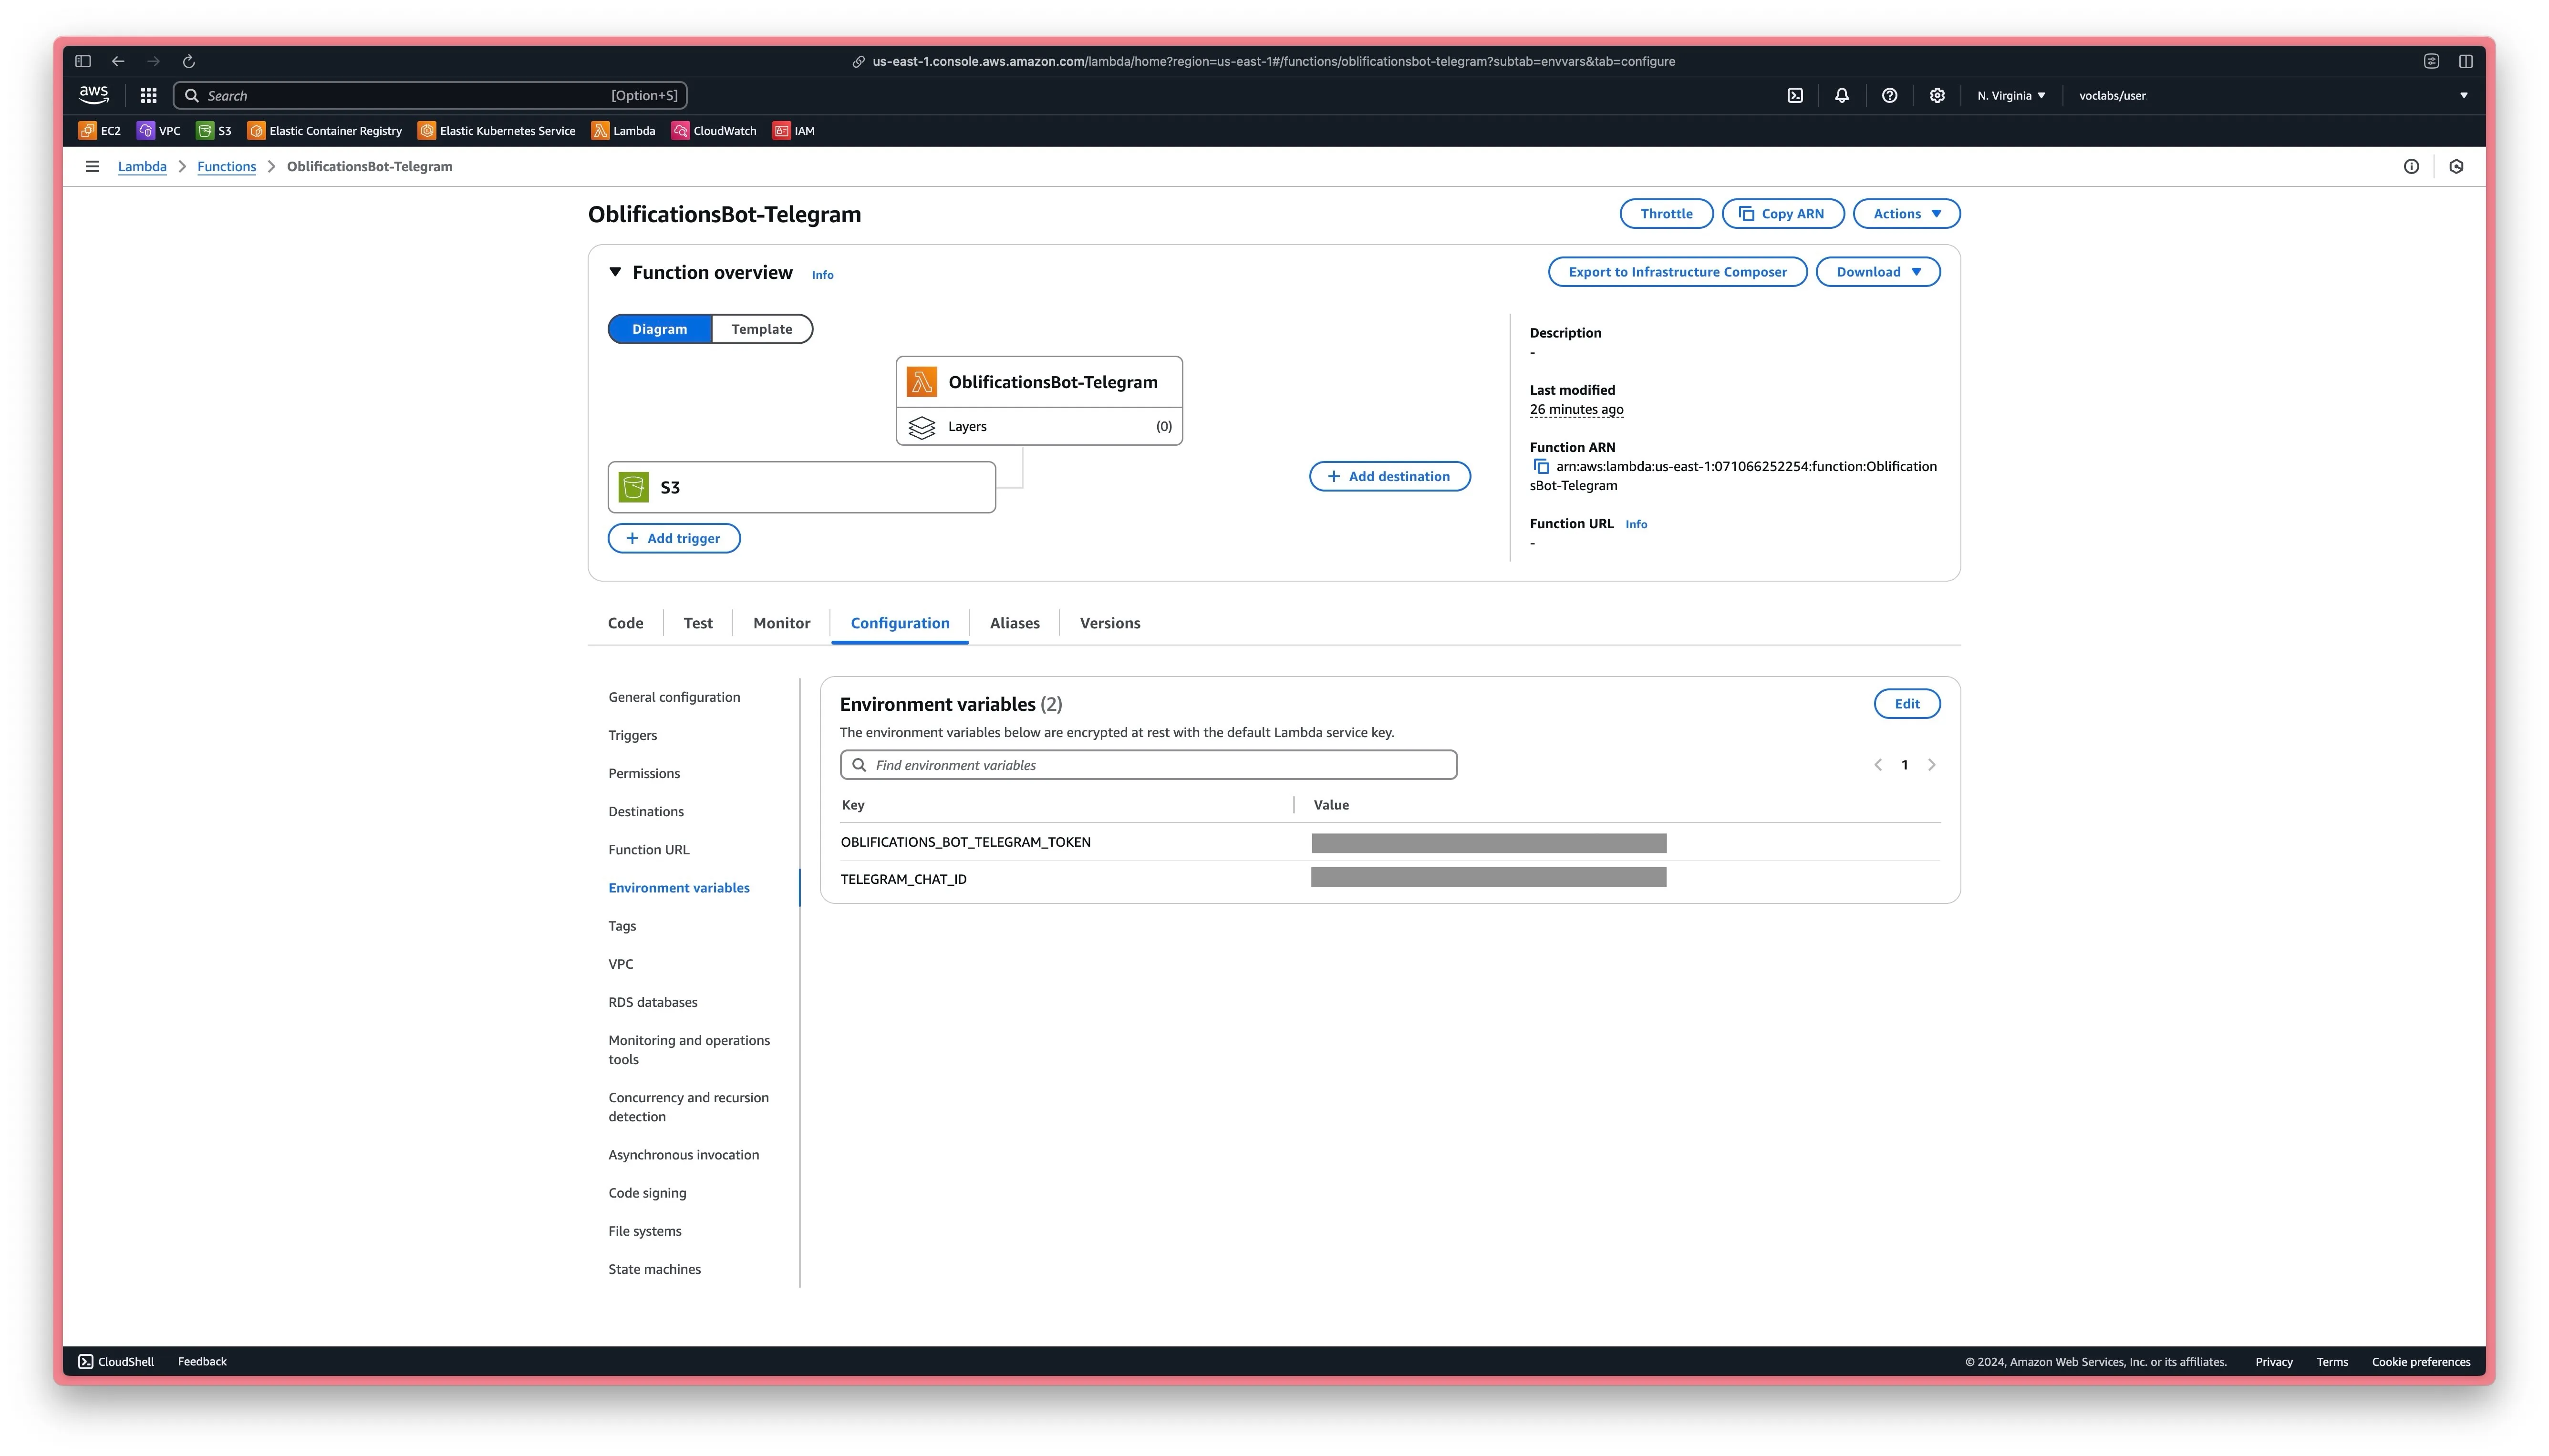Open the AWS services grid menu
This screenshot has width=2549, height=1456.
(x=148, y=95)
